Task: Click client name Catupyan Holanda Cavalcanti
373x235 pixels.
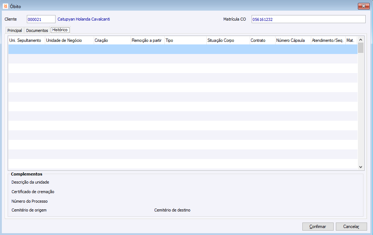Action: (x=84, y=19)
